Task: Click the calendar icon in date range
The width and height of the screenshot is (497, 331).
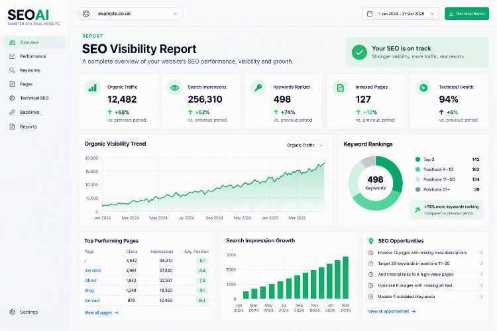Action: click(370, 14)
